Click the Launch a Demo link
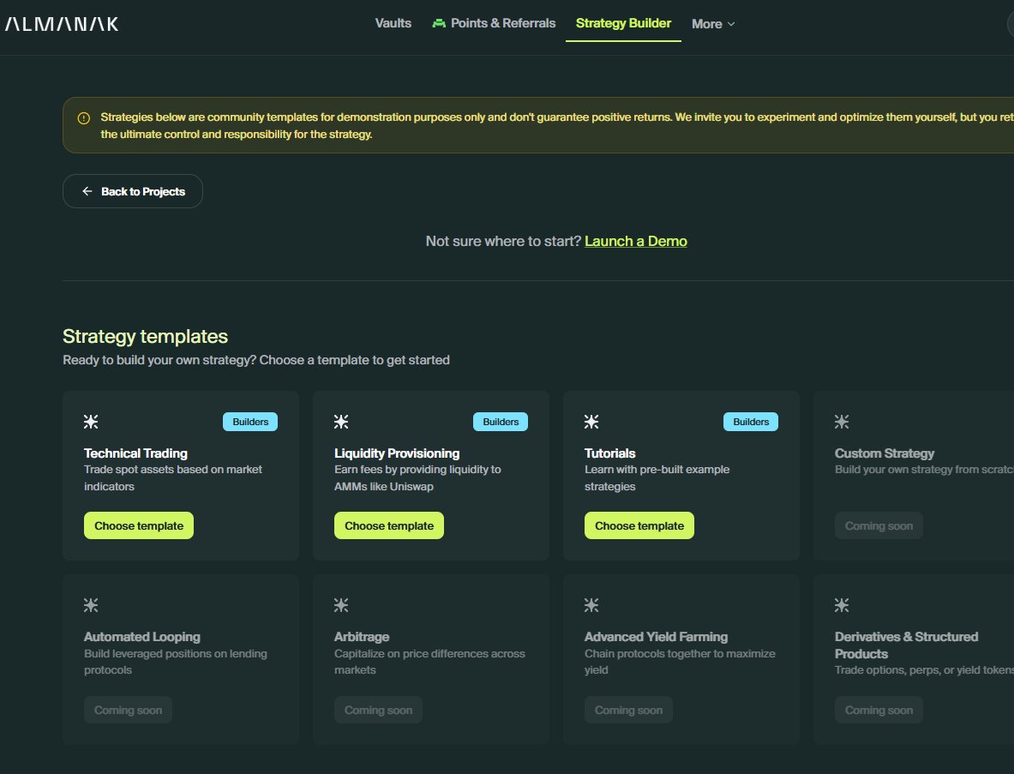 tap(636, 241)
